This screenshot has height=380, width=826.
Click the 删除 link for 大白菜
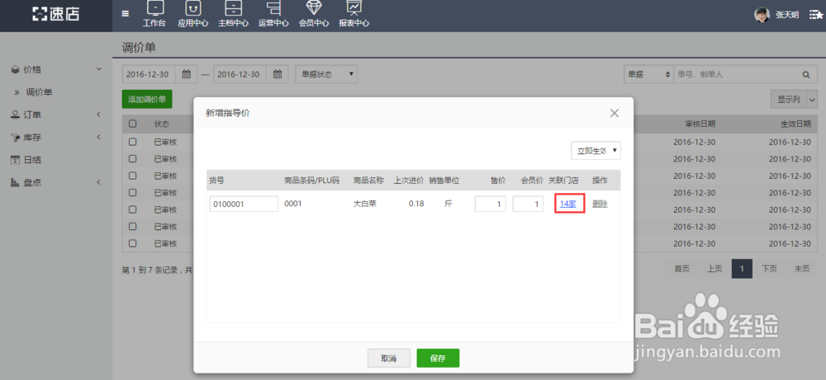[600, 204]
